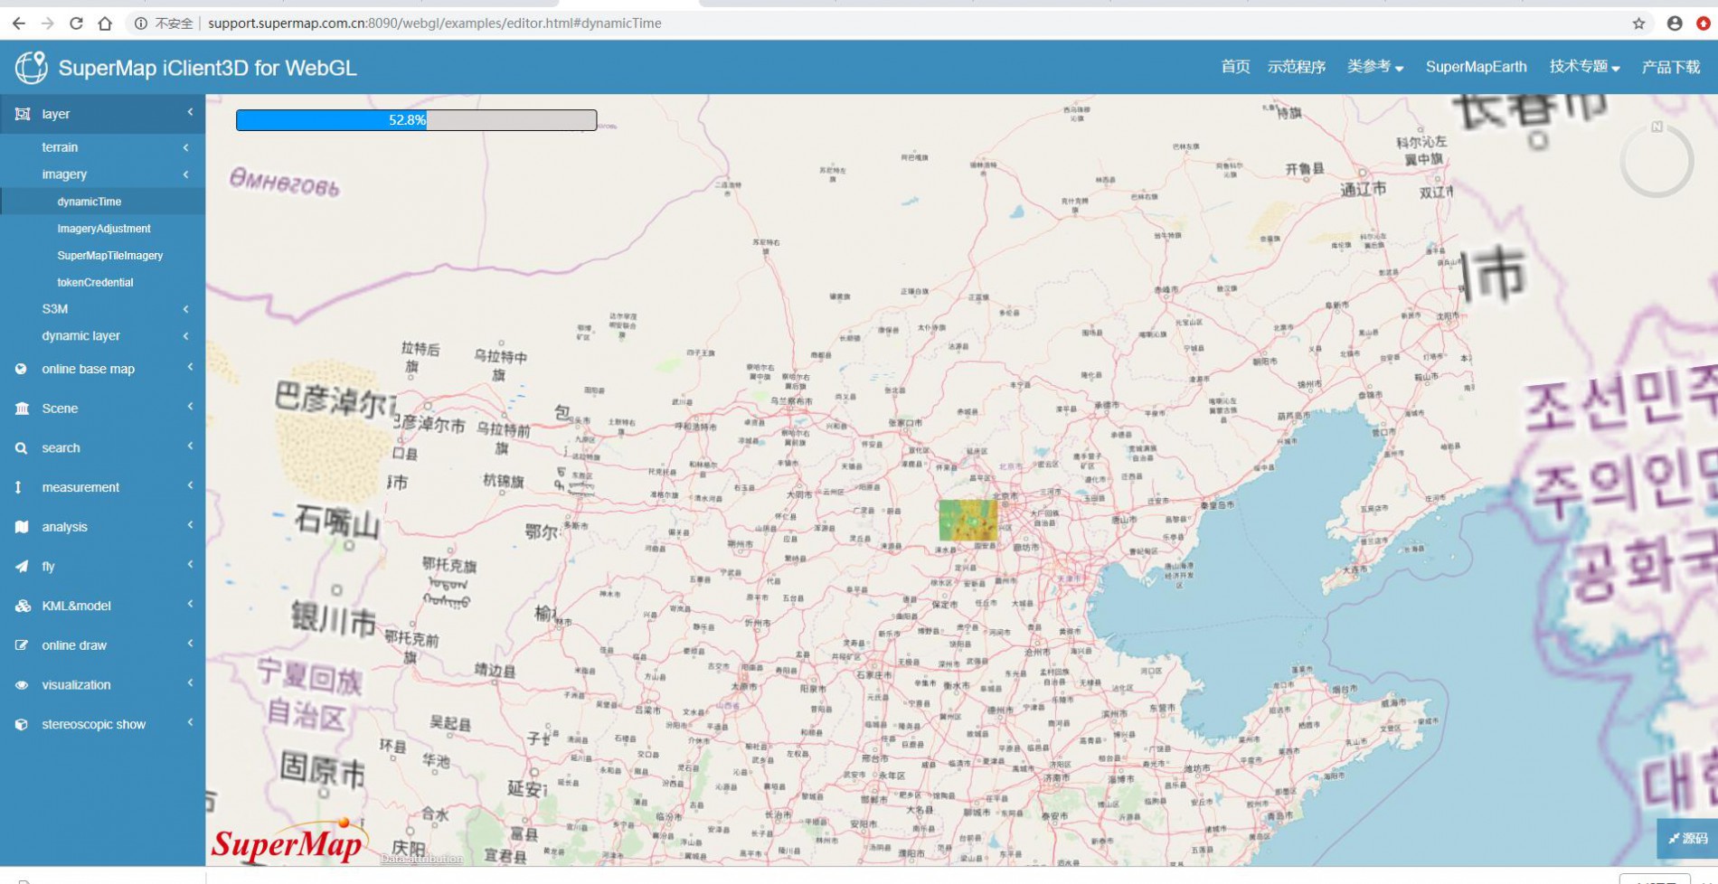Viewport: 1718px width, 884px height.
Task: Expand the S3M submenu chevron
Action: pos(186,309)
